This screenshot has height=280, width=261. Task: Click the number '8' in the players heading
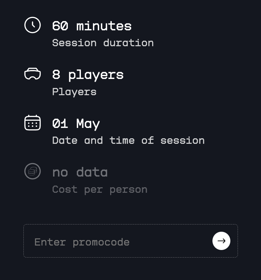click(x=56, y=75)
